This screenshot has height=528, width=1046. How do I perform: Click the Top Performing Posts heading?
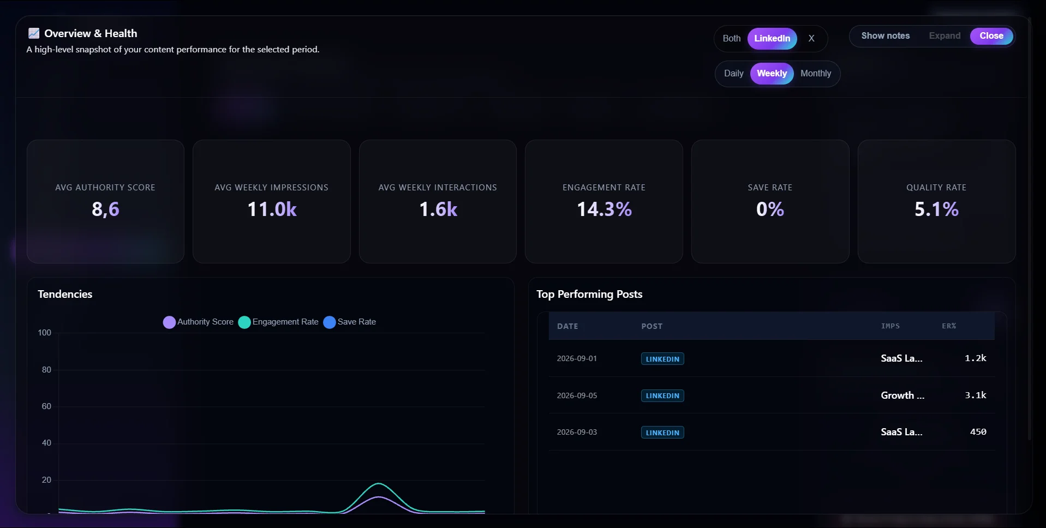pyautogui.click(x=589, y=295)
